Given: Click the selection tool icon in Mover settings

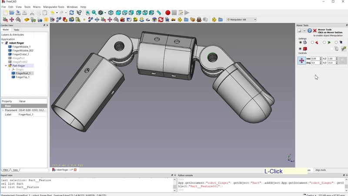Looking at the screenshot, I should (344, 48).
